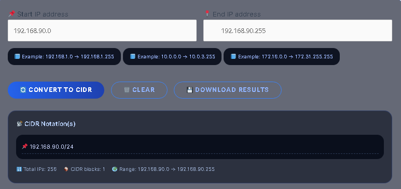The image size is (401, 189).
Task: Click the floppy disk icon on Download Results
Action: 189,90
